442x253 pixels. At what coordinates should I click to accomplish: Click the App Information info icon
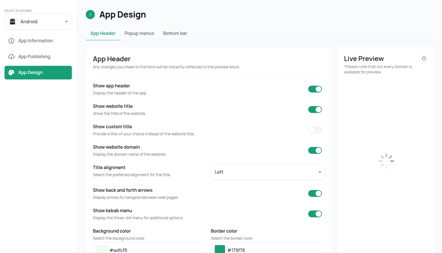(11, 41)
